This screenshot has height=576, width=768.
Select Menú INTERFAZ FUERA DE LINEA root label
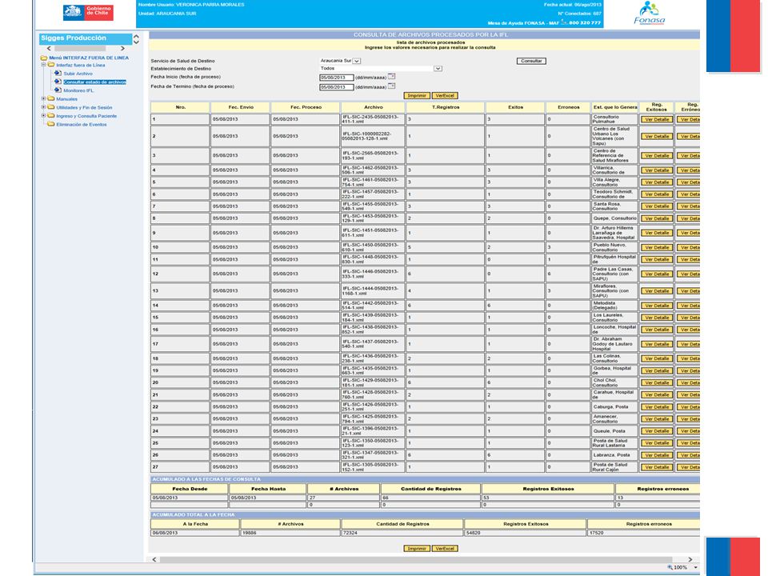(x=89, y=58)
